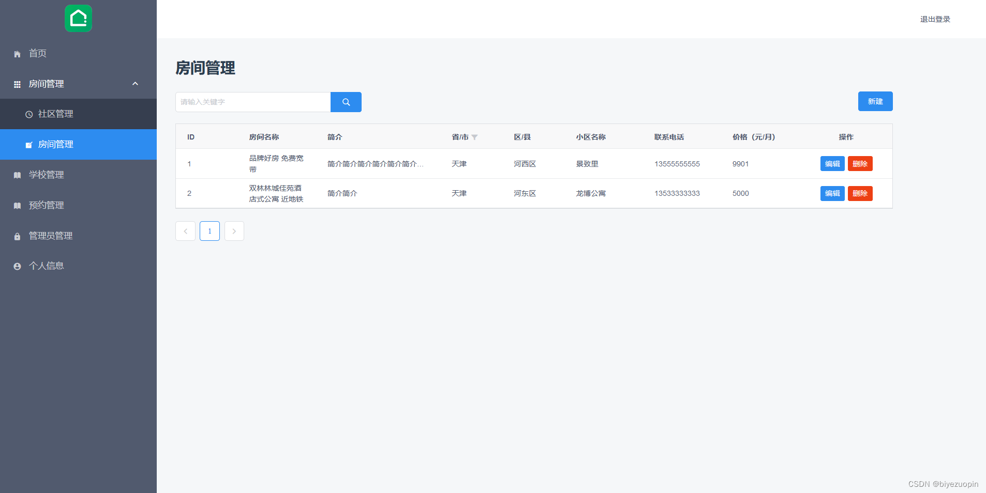Screen dimensions: 986x493
Task: Click phone number 13555555555
Action: (x=677, y=164)
